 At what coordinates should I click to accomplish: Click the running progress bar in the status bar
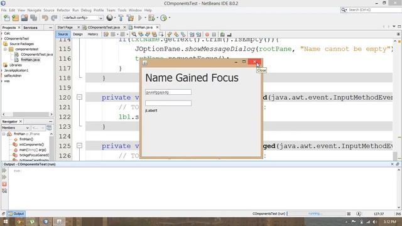(316, 213)
